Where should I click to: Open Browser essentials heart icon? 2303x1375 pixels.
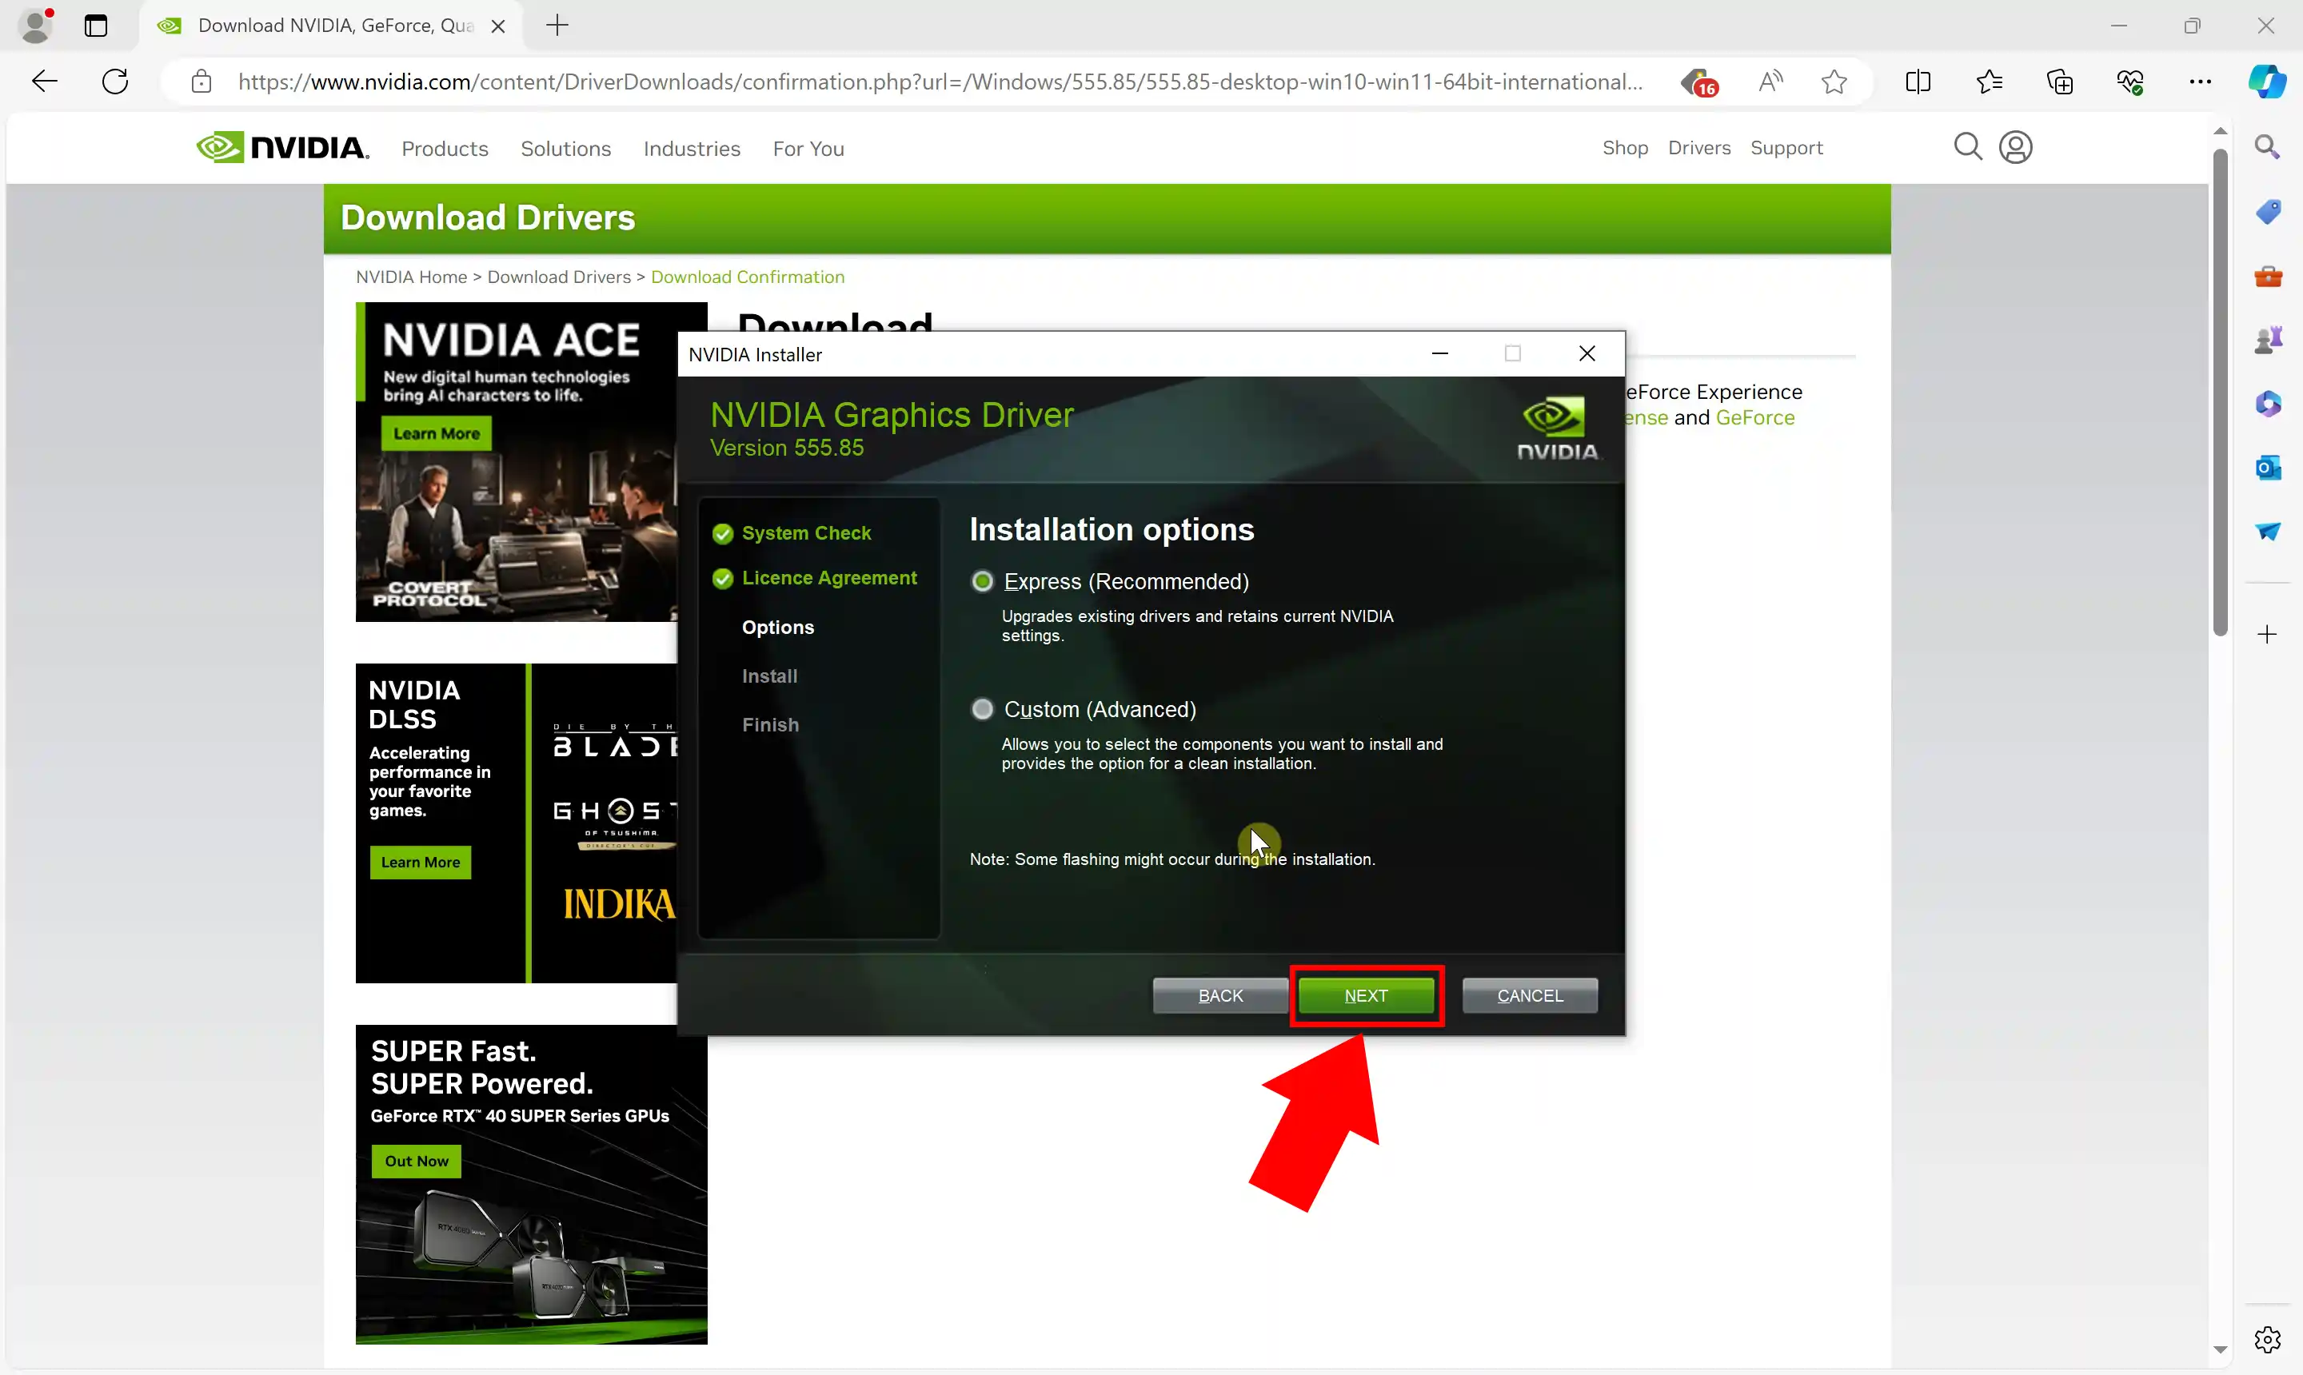click(x=2129, y=82)
